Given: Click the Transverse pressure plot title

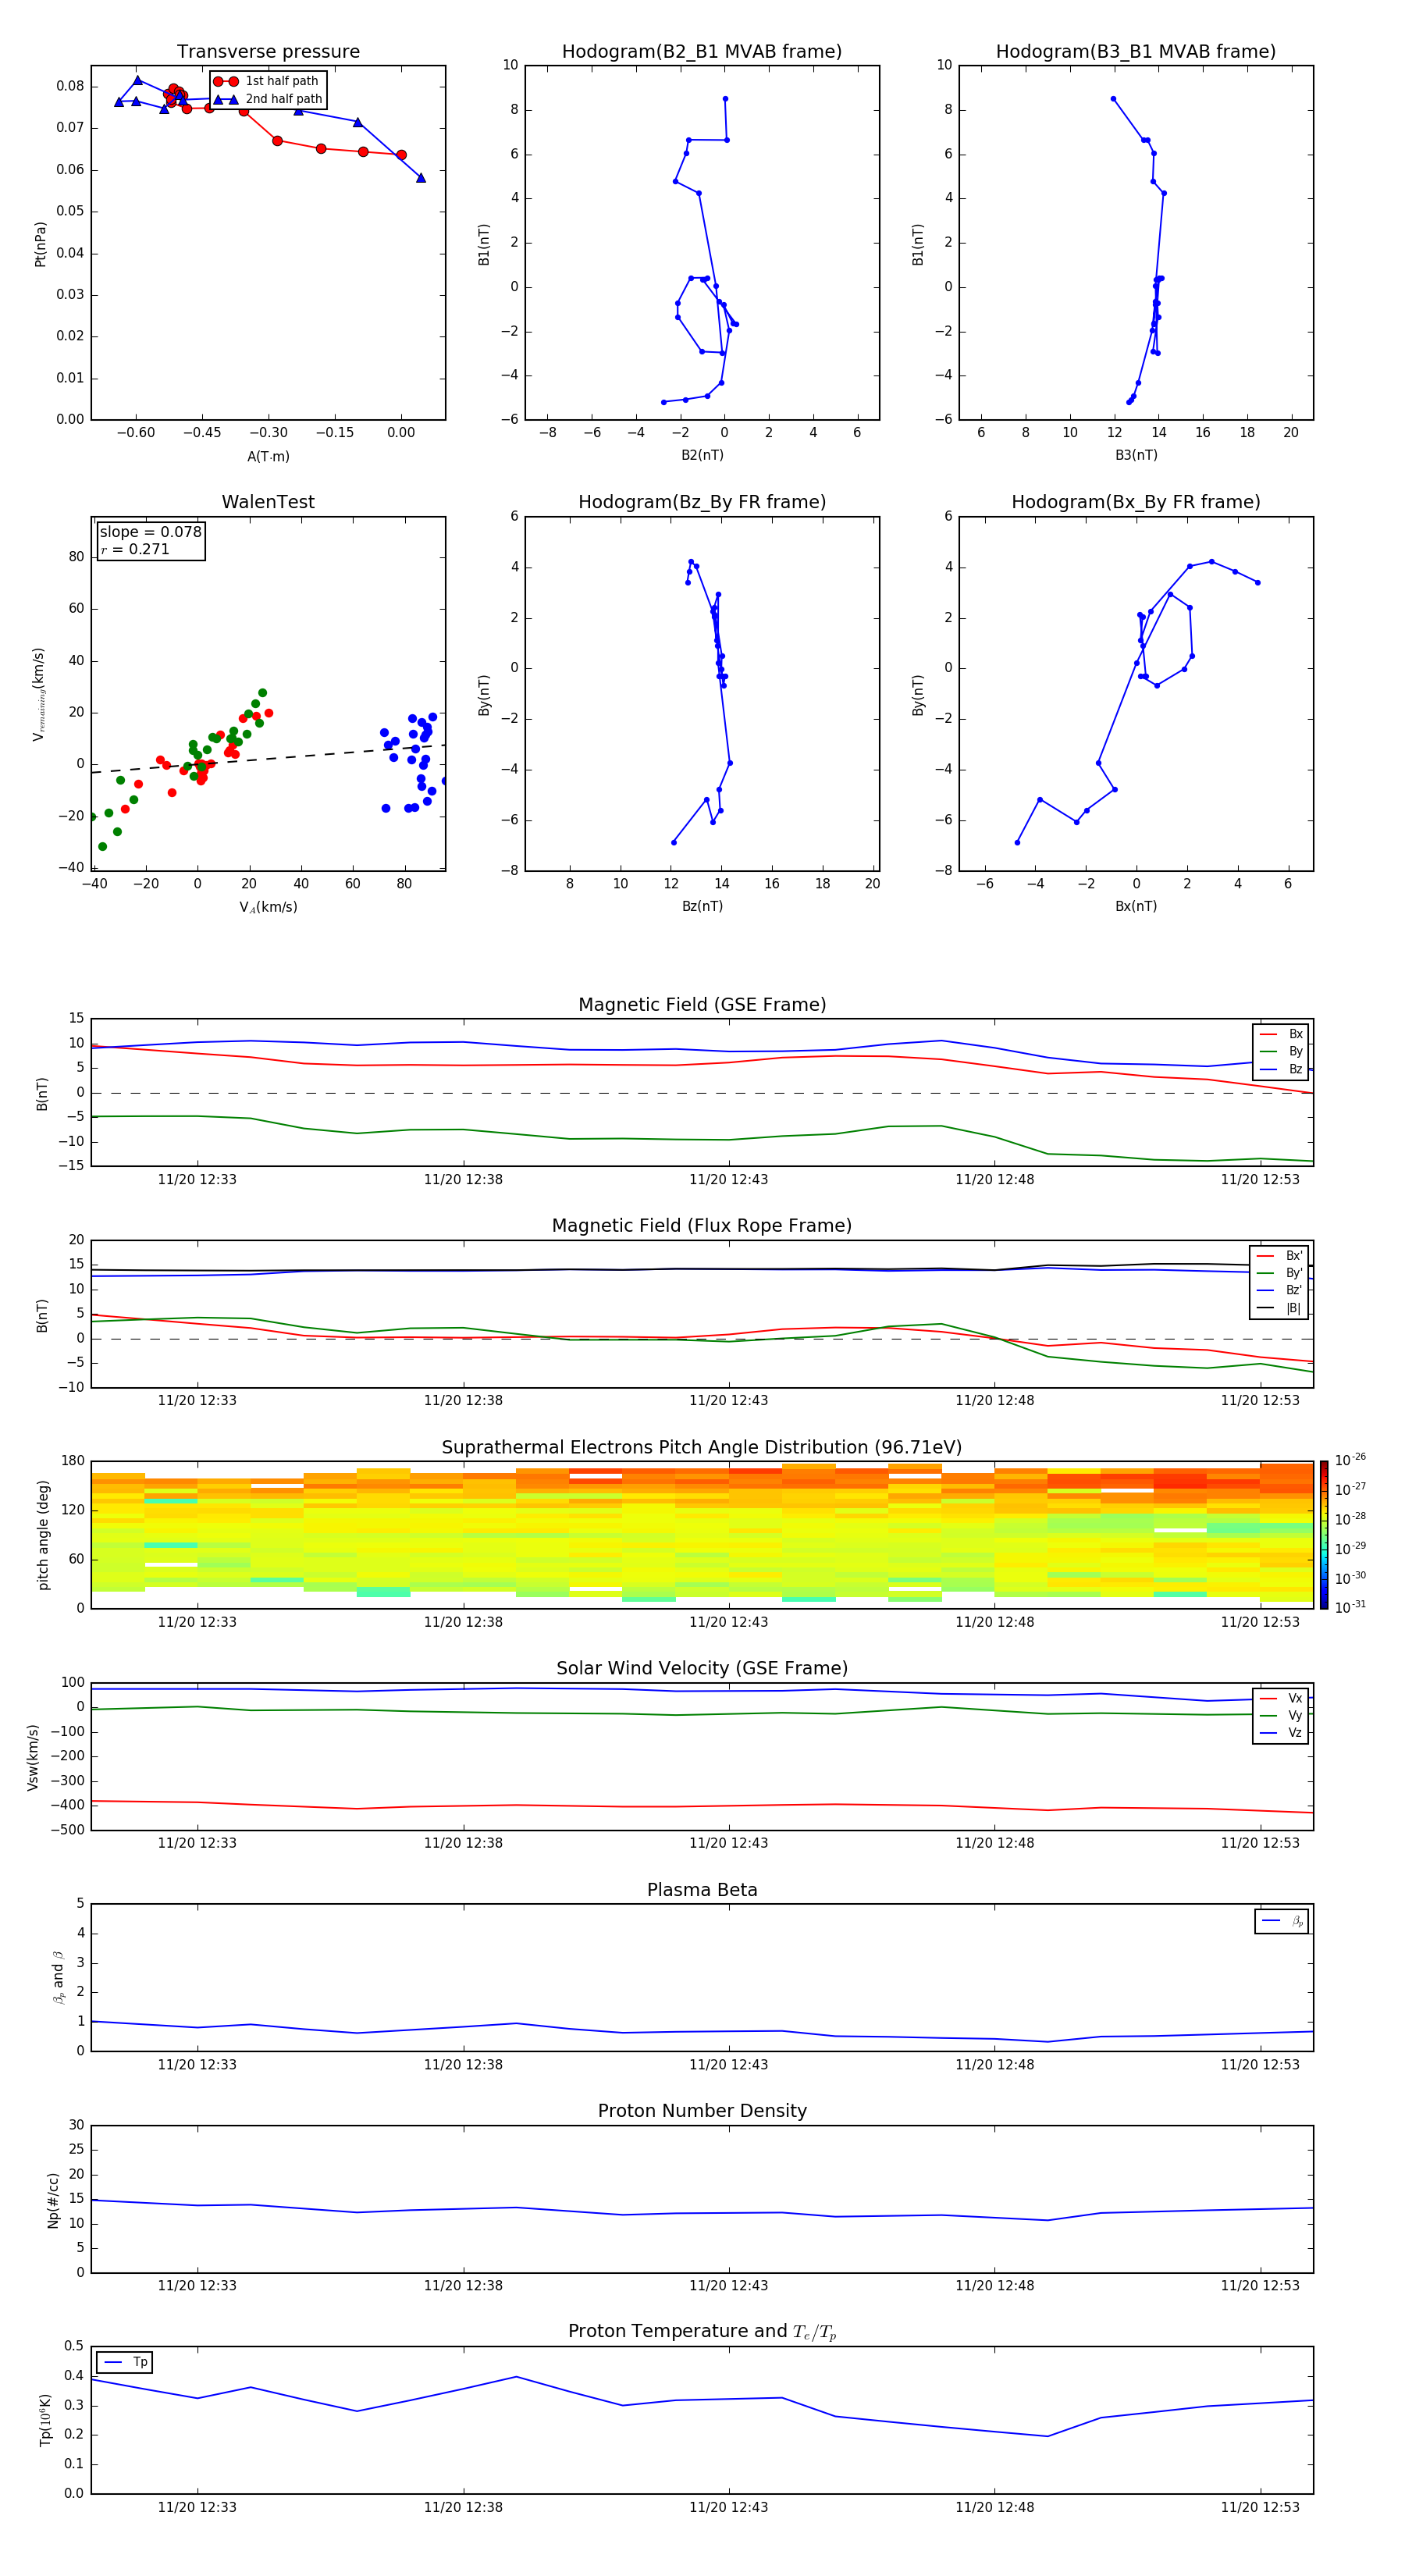Looking at the screenshot, I should coord(268,52).
